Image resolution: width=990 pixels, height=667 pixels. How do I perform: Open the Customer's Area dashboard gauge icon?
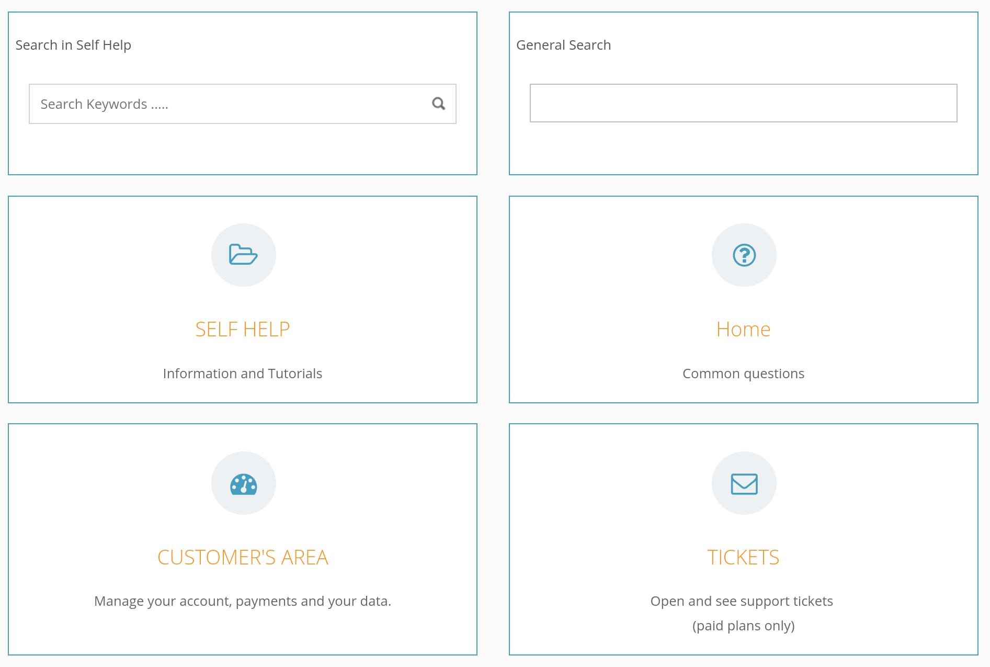click(x=243, y=484)
